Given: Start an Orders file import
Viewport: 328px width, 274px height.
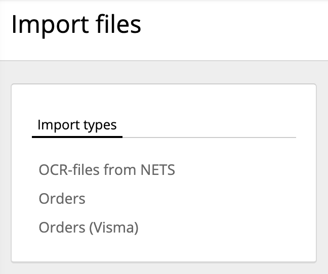Looking at the screenshot, I should pyautogui.click(x=62, y=199).
